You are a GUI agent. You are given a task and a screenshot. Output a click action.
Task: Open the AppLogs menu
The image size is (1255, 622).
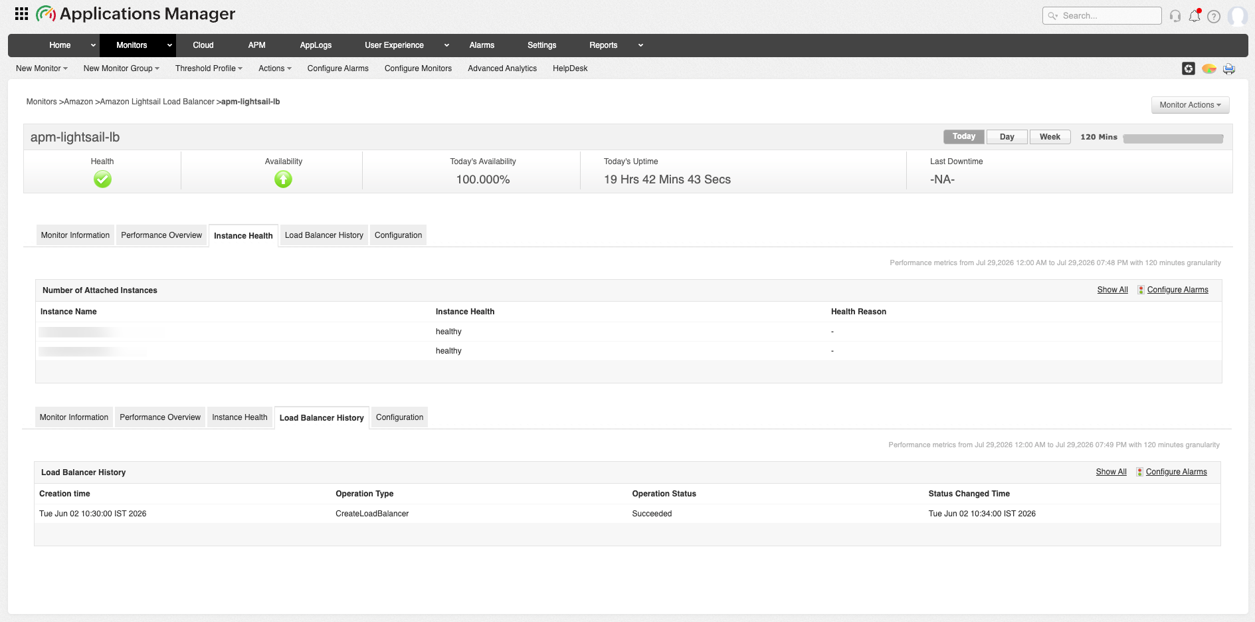click(x=316, y=45)
